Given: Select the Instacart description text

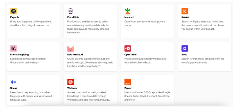Looking at the screenshot, I should coord(145,23).
